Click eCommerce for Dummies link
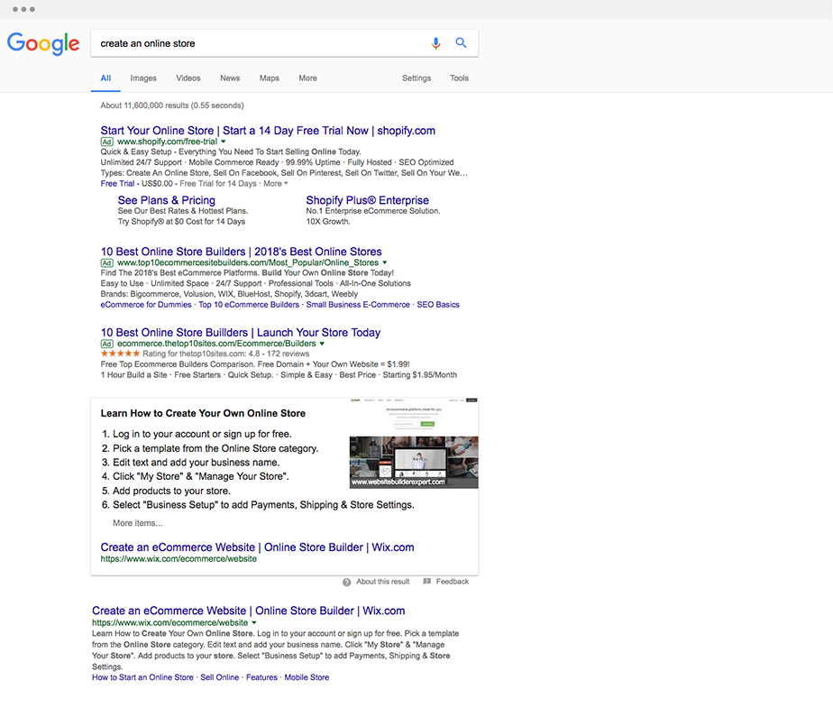This screenshot has height=717, width=833. [146, 305]
